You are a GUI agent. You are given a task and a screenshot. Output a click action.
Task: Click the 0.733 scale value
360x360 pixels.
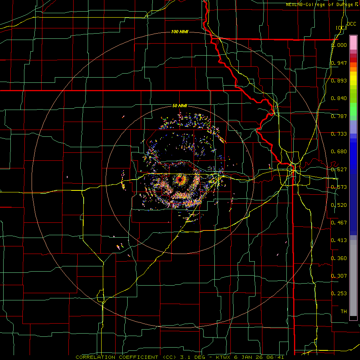pos(339,134)
